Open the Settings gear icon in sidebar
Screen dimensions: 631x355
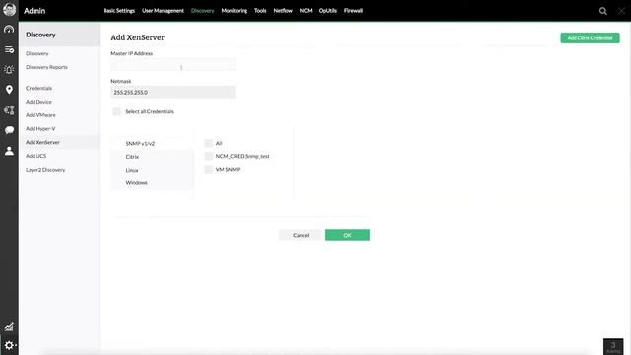click(9, 345)
